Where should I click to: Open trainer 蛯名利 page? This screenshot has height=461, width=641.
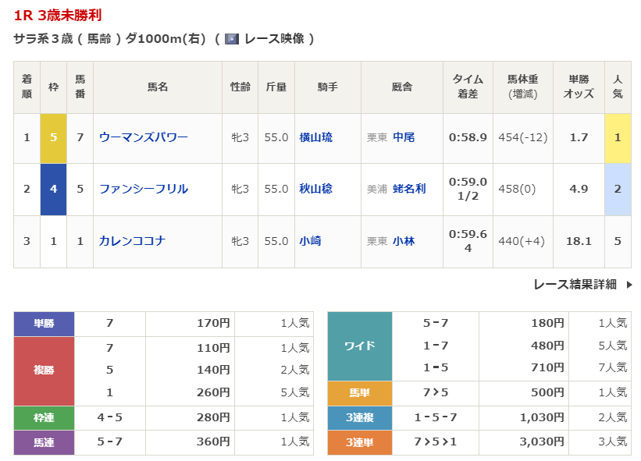[409, 189]
